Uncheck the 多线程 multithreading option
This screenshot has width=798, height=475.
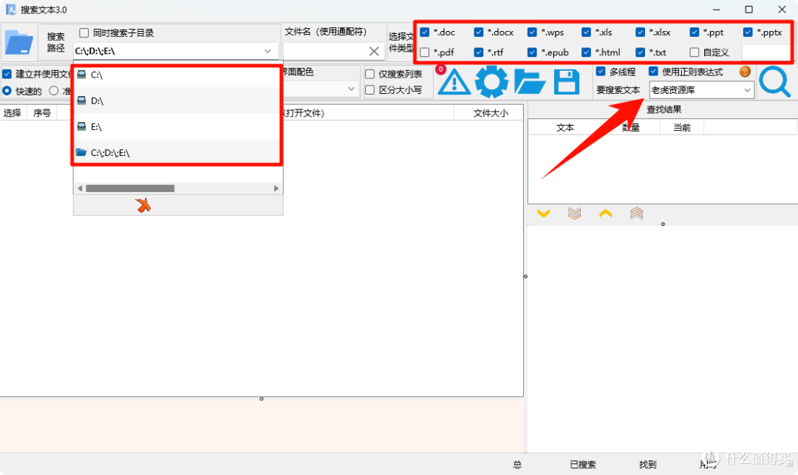[x=601, y=71]
